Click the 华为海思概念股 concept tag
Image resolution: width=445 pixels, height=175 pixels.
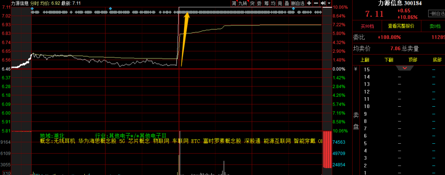pos(97,141)
